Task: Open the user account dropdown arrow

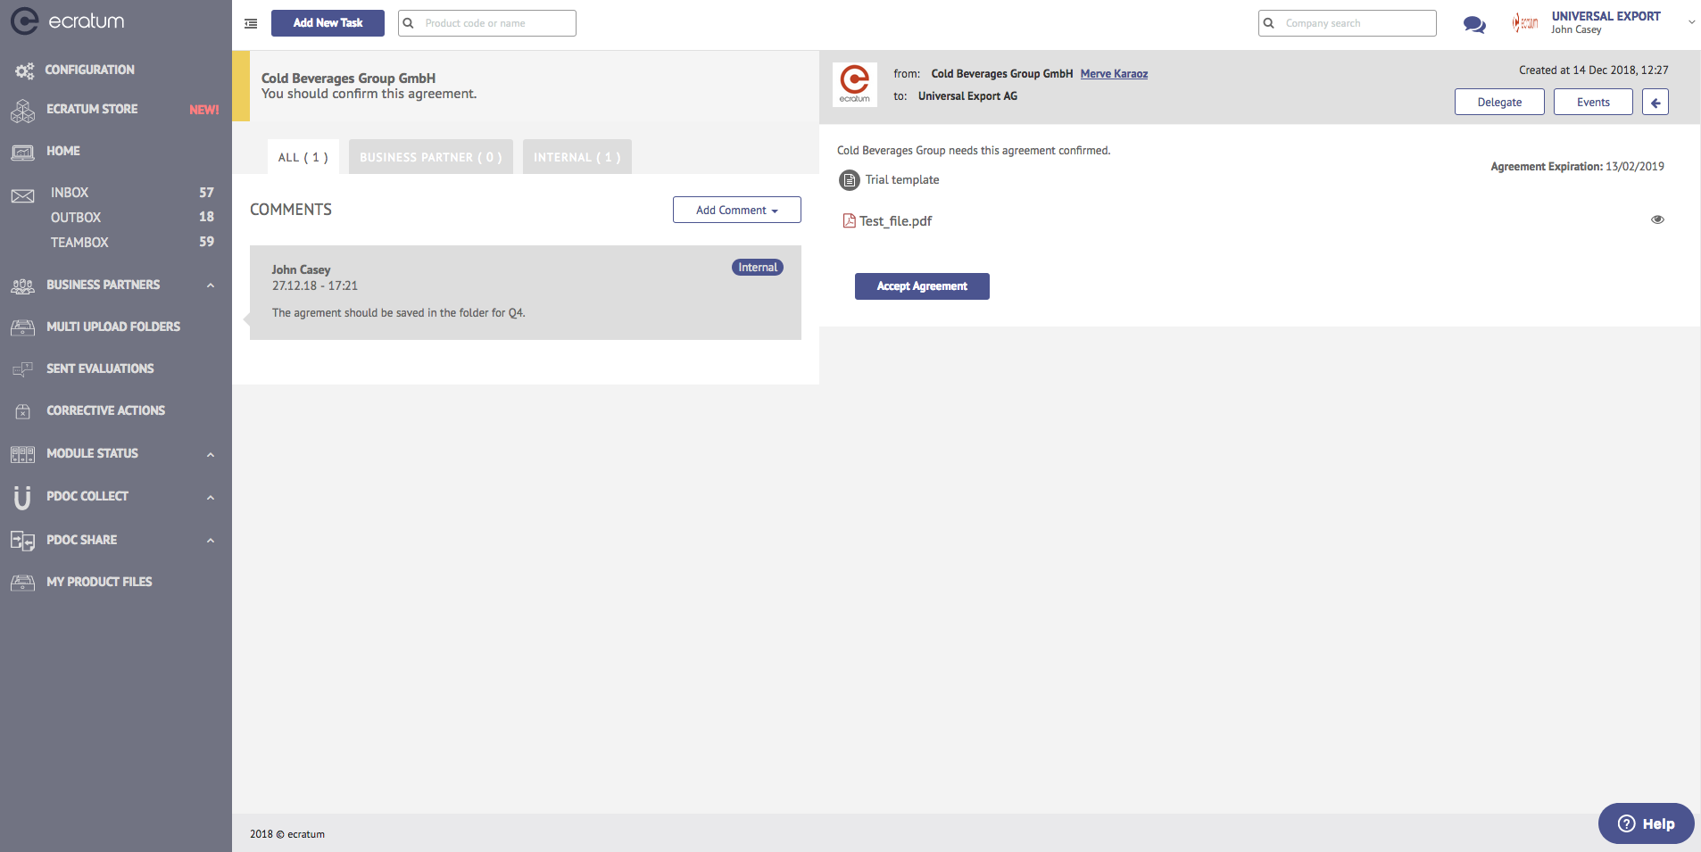Action: click(1691, 22)
